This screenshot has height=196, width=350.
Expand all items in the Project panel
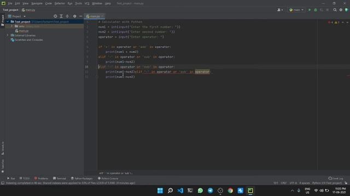61,16
